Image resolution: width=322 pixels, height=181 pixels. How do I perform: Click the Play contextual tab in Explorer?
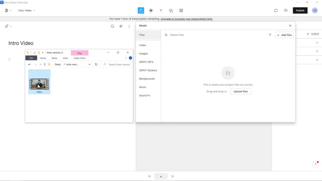(x=80, y=53)
